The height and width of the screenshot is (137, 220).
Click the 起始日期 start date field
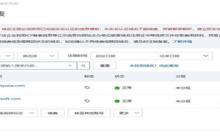click(106, 56)
